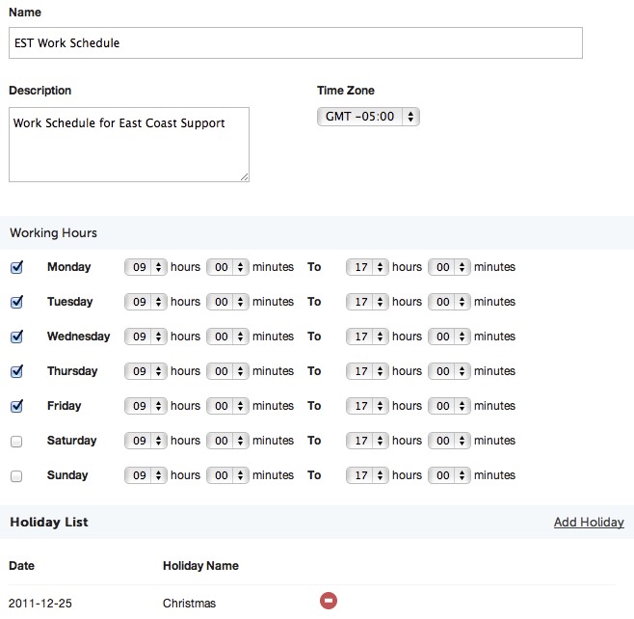Image resolution: width=634 pixels, height=619 pixels.
Task: Open Monday start hour dropdown
Action: (145, 267)
